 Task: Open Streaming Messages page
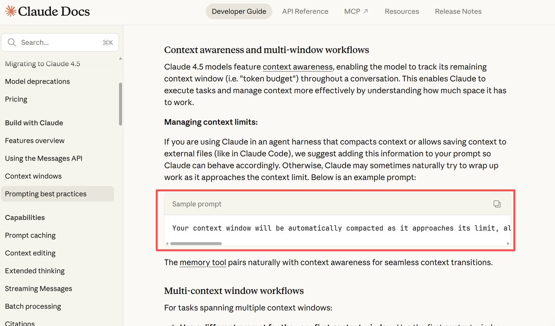point(38,288)
